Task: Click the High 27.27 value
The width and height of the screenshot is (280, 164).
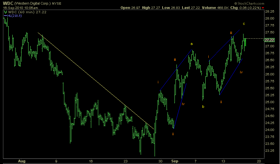Action: (x=151, y=8)
